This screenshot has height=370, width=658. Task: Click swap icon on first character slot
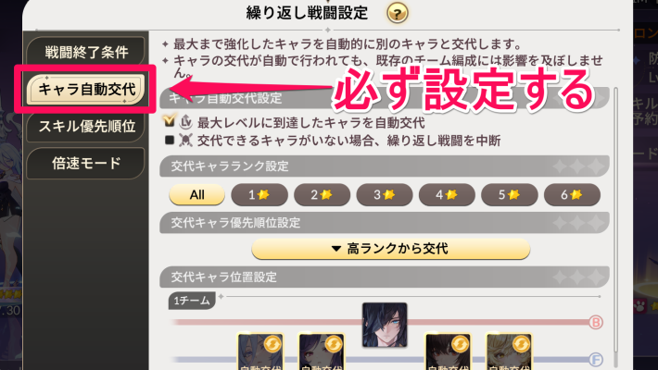tap(272, 344)
